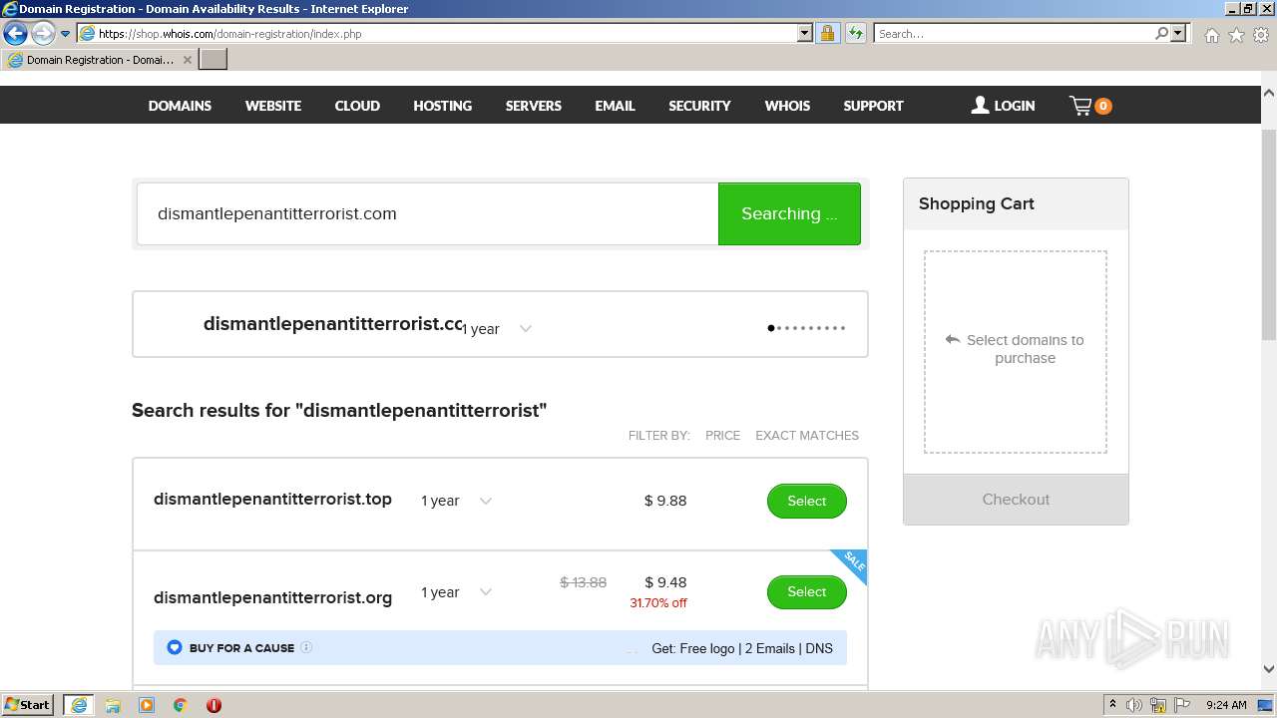Click dismantlepenantitterrorist.org domain name
This screenshot has width=1277, height=718.
[272, 597]
